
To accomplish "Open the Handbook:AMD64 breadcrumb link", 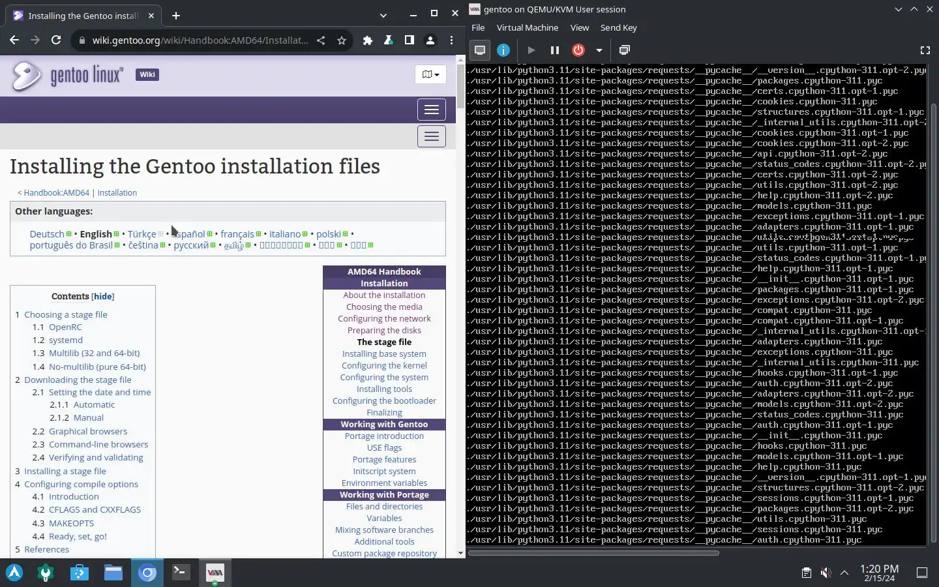I will [x=57, y=192].
